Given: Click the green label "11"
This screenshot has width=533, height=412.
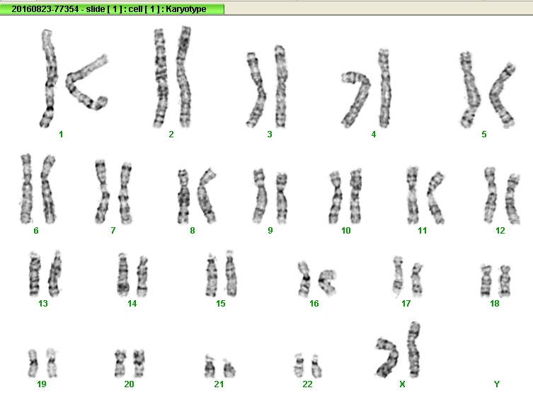Looking at the screenshot, I should tap(422, 231).
